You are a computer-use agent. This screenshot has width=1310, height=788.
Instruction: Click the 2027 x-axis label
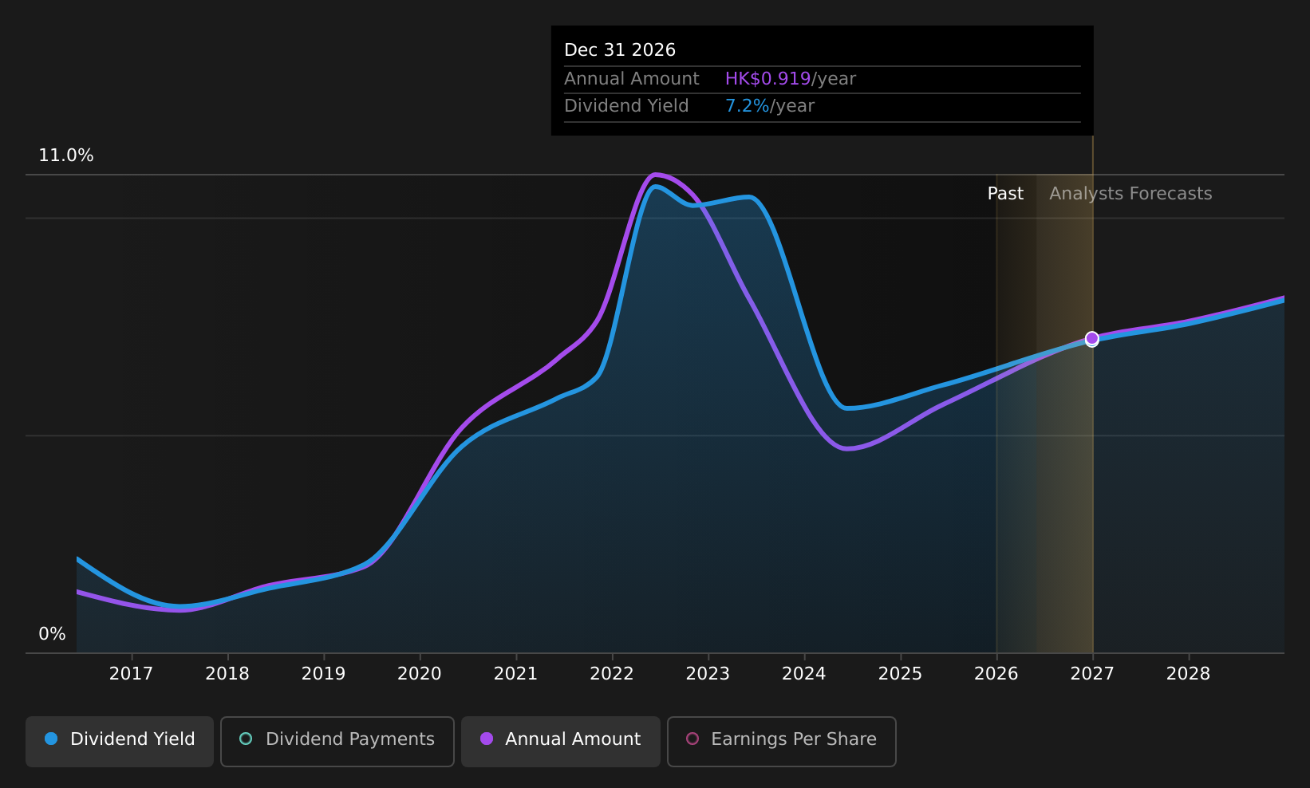click(1092, 674)
